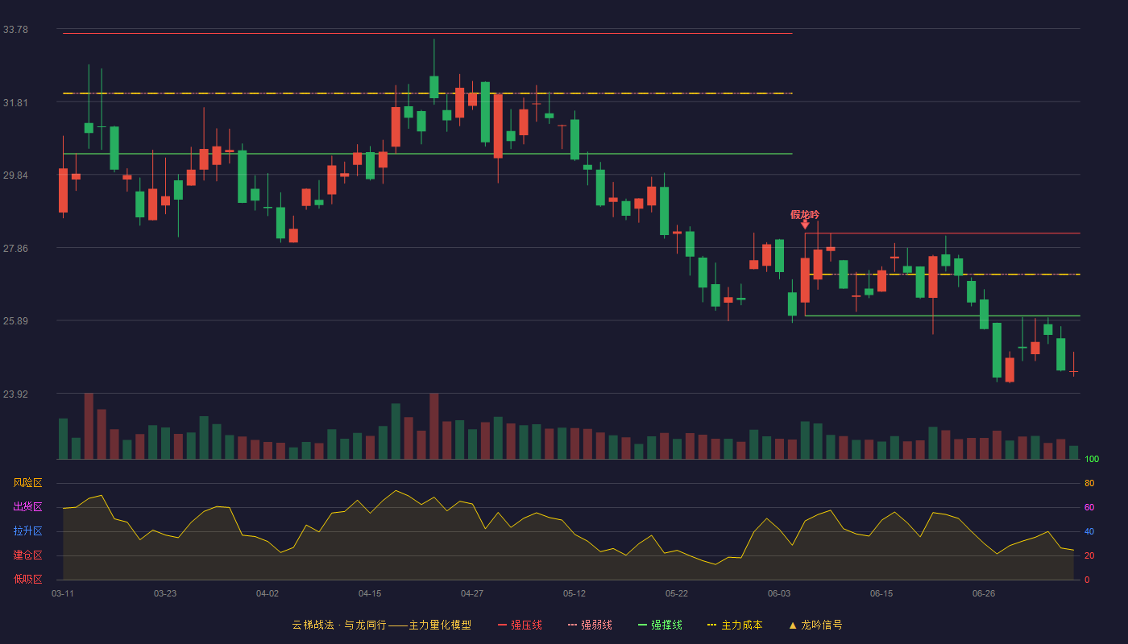This screenshot has width=1128, height=644.
Task: Toggle the 强弱线 legend entry
Action: tap(590, 625)
